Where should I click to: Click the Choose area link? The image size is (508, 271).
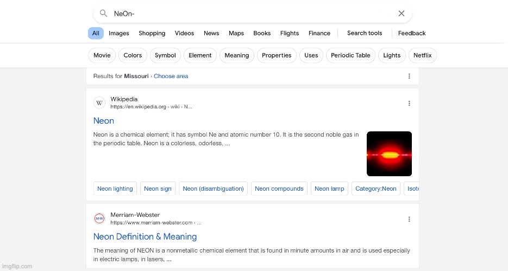(x=171, y=76)
